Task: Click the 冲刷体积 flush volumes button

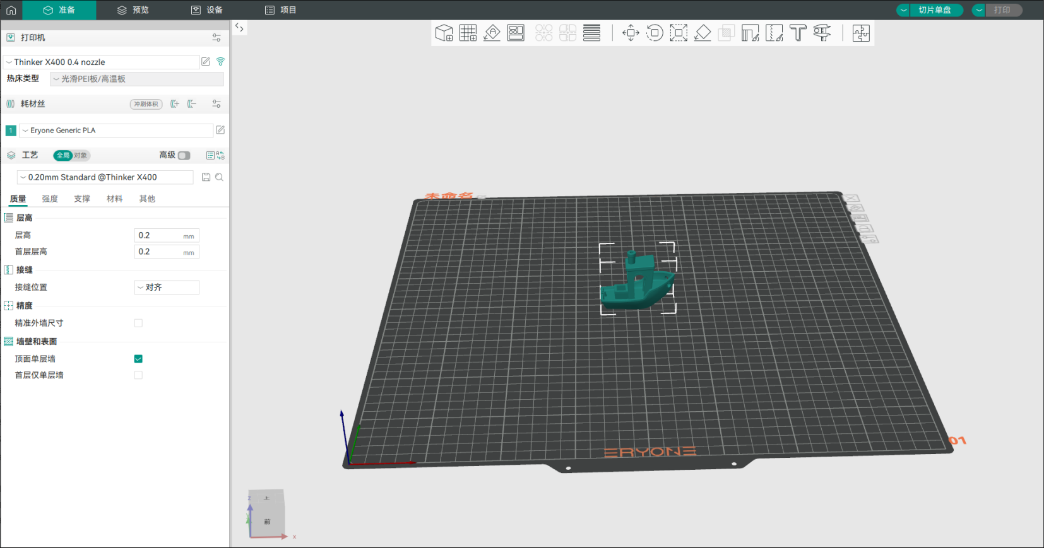Action: click(x=146, y=104)
